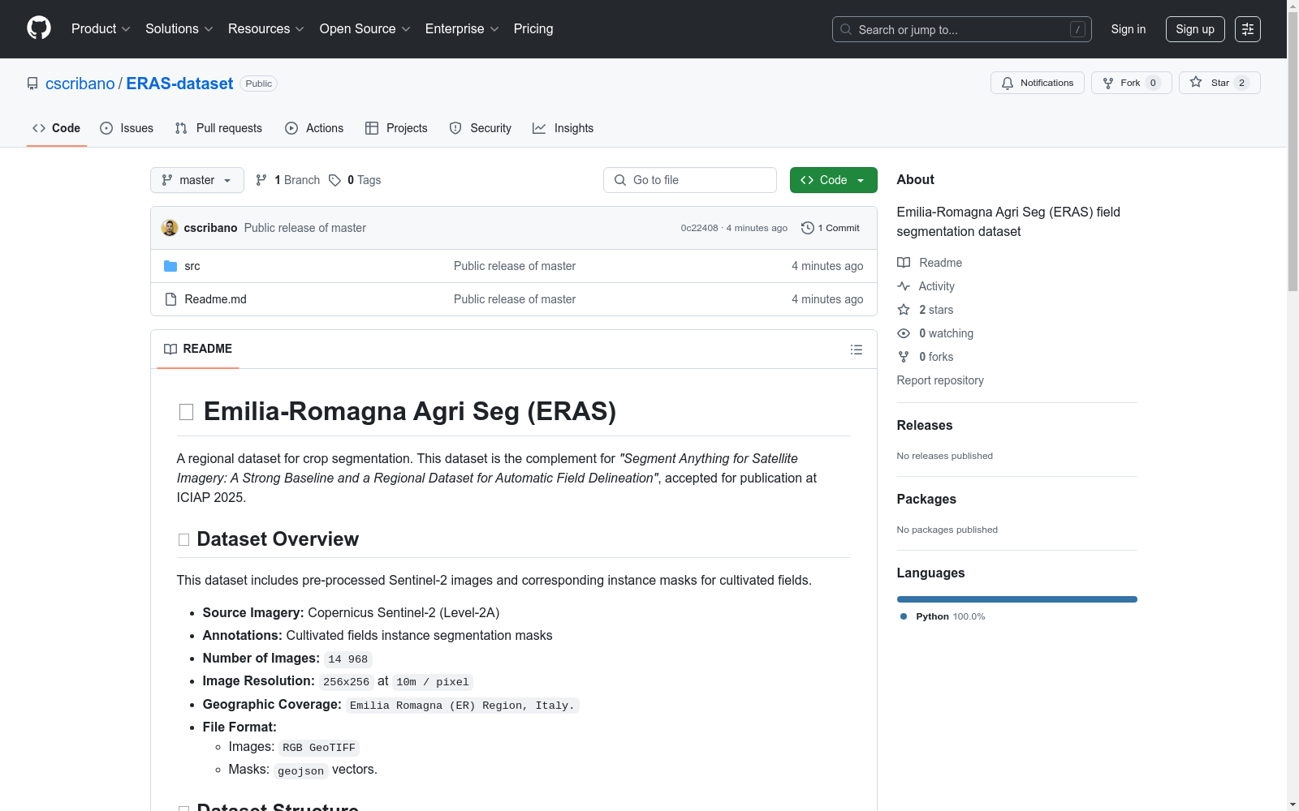Click the Sign in link
This screenshot has width=1299, height=811.
[x=1129, y=29]
